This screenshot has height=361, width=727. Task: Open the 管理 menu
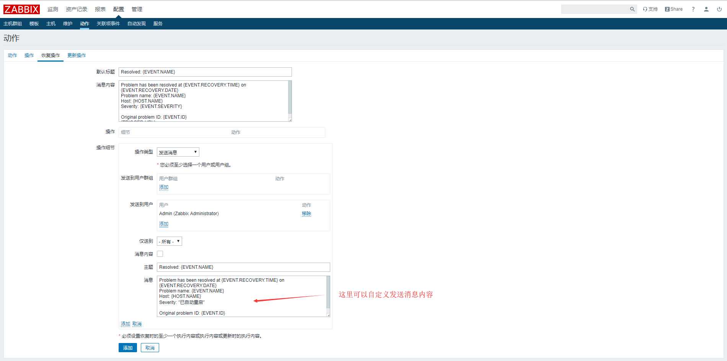(x=137, y=9)
